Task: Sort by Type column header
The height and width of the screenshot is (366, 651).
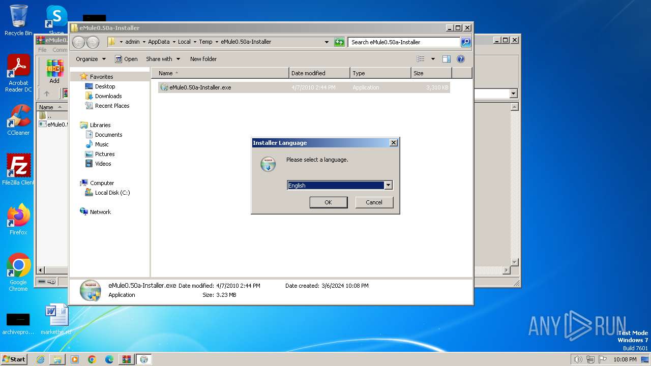Action: click(x=380, y=73)
